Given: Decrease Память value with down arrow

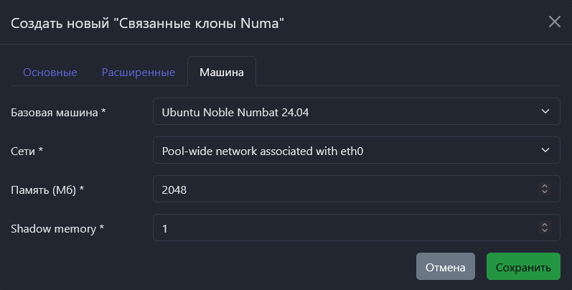Looking at the screenshot, I should 545,193.
